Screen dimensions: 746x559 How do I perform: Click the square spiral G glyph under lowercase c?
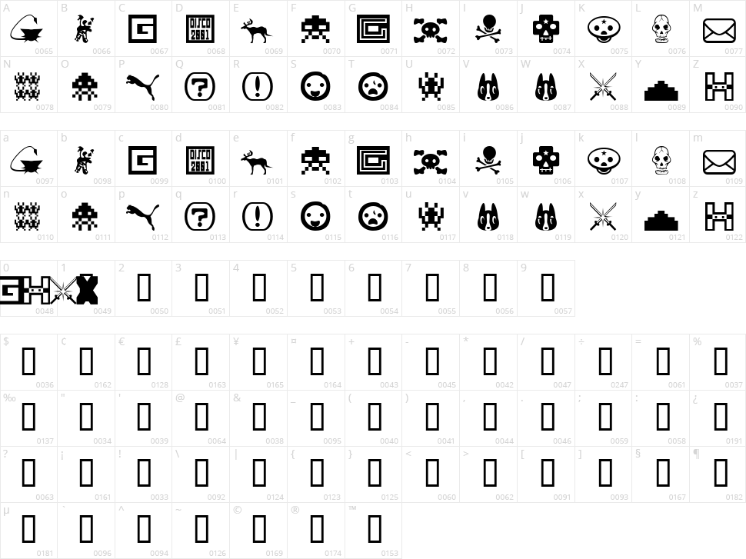pos(143,161)
